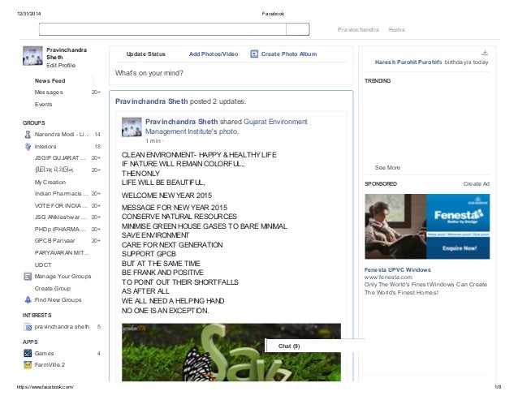518x400 pixels.
Task: Click the Create Ad link
Action: [476, 184]
